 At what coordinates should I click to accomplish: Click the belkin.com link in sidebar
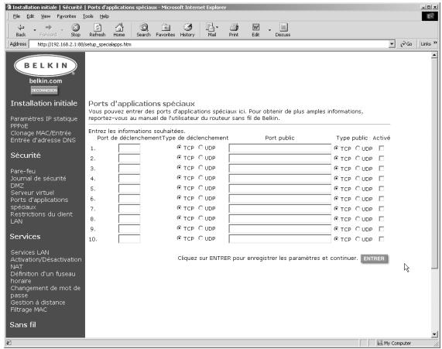pos(46,81)
